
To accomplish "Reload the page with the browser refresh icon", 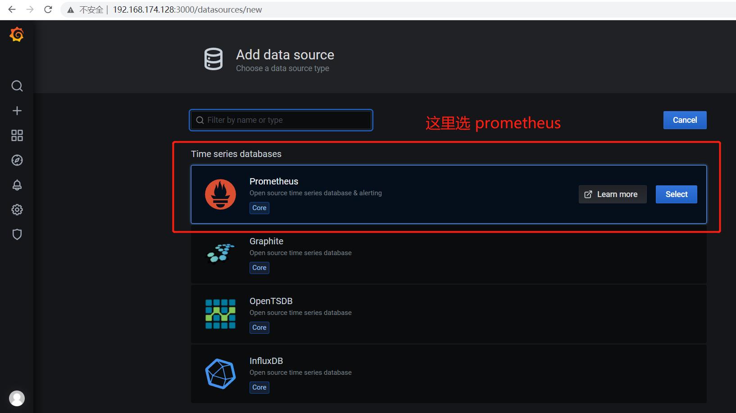I will tap(48, 9).
